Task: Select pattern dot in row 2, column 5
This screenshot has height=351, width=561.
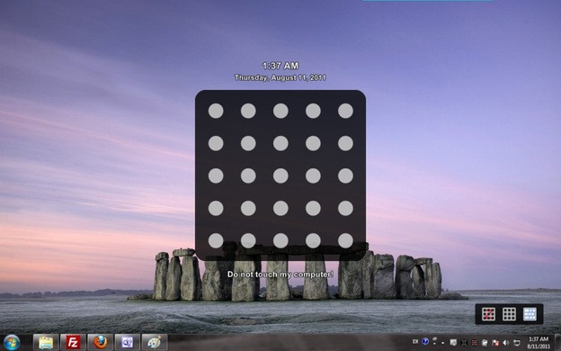Action: coord(345,143)
